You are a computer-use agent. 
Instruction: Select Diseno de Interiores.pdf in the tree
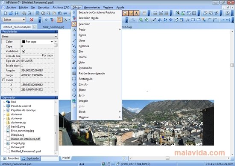(x=25, y=139)
